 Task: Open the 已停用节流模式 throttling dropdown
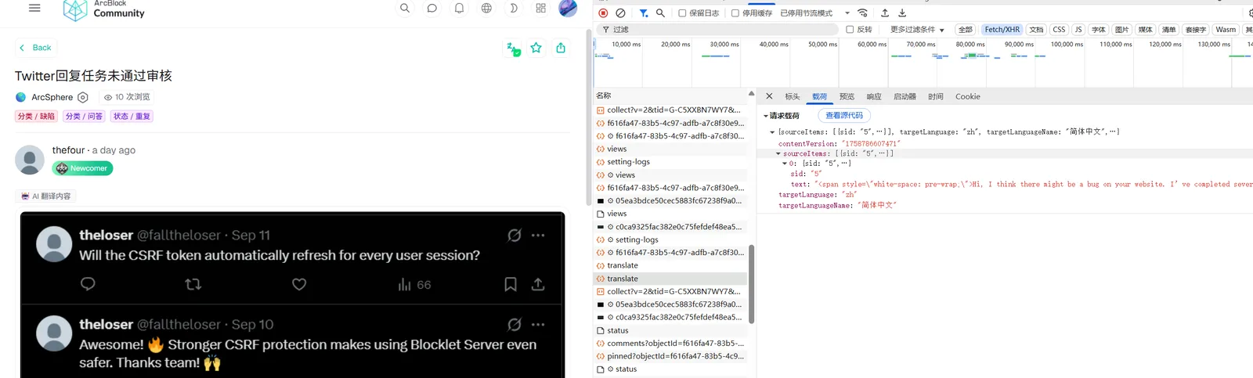click(815, 13)
